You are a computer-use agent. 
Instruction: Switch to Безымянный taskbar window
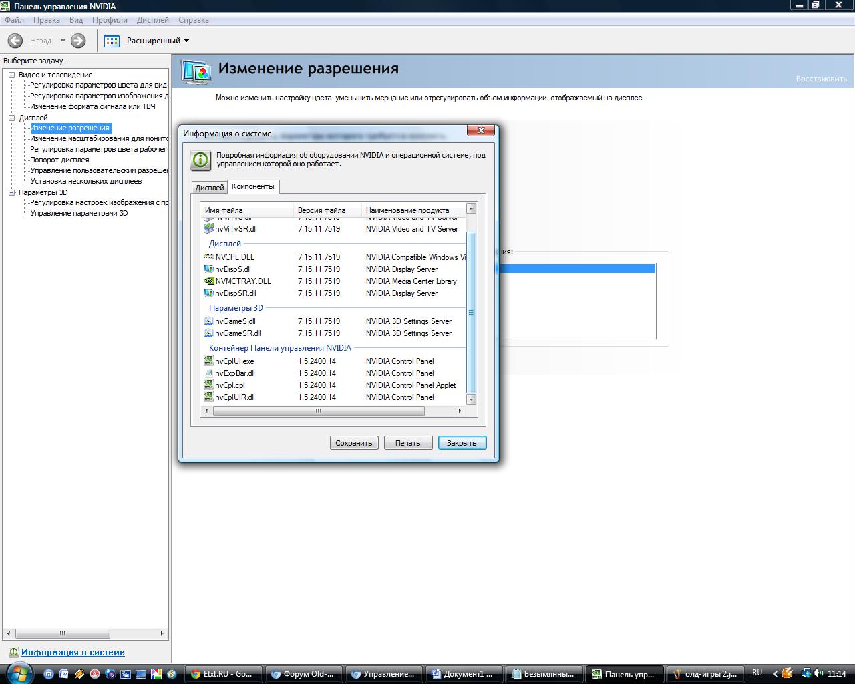[x=543, y=674]
